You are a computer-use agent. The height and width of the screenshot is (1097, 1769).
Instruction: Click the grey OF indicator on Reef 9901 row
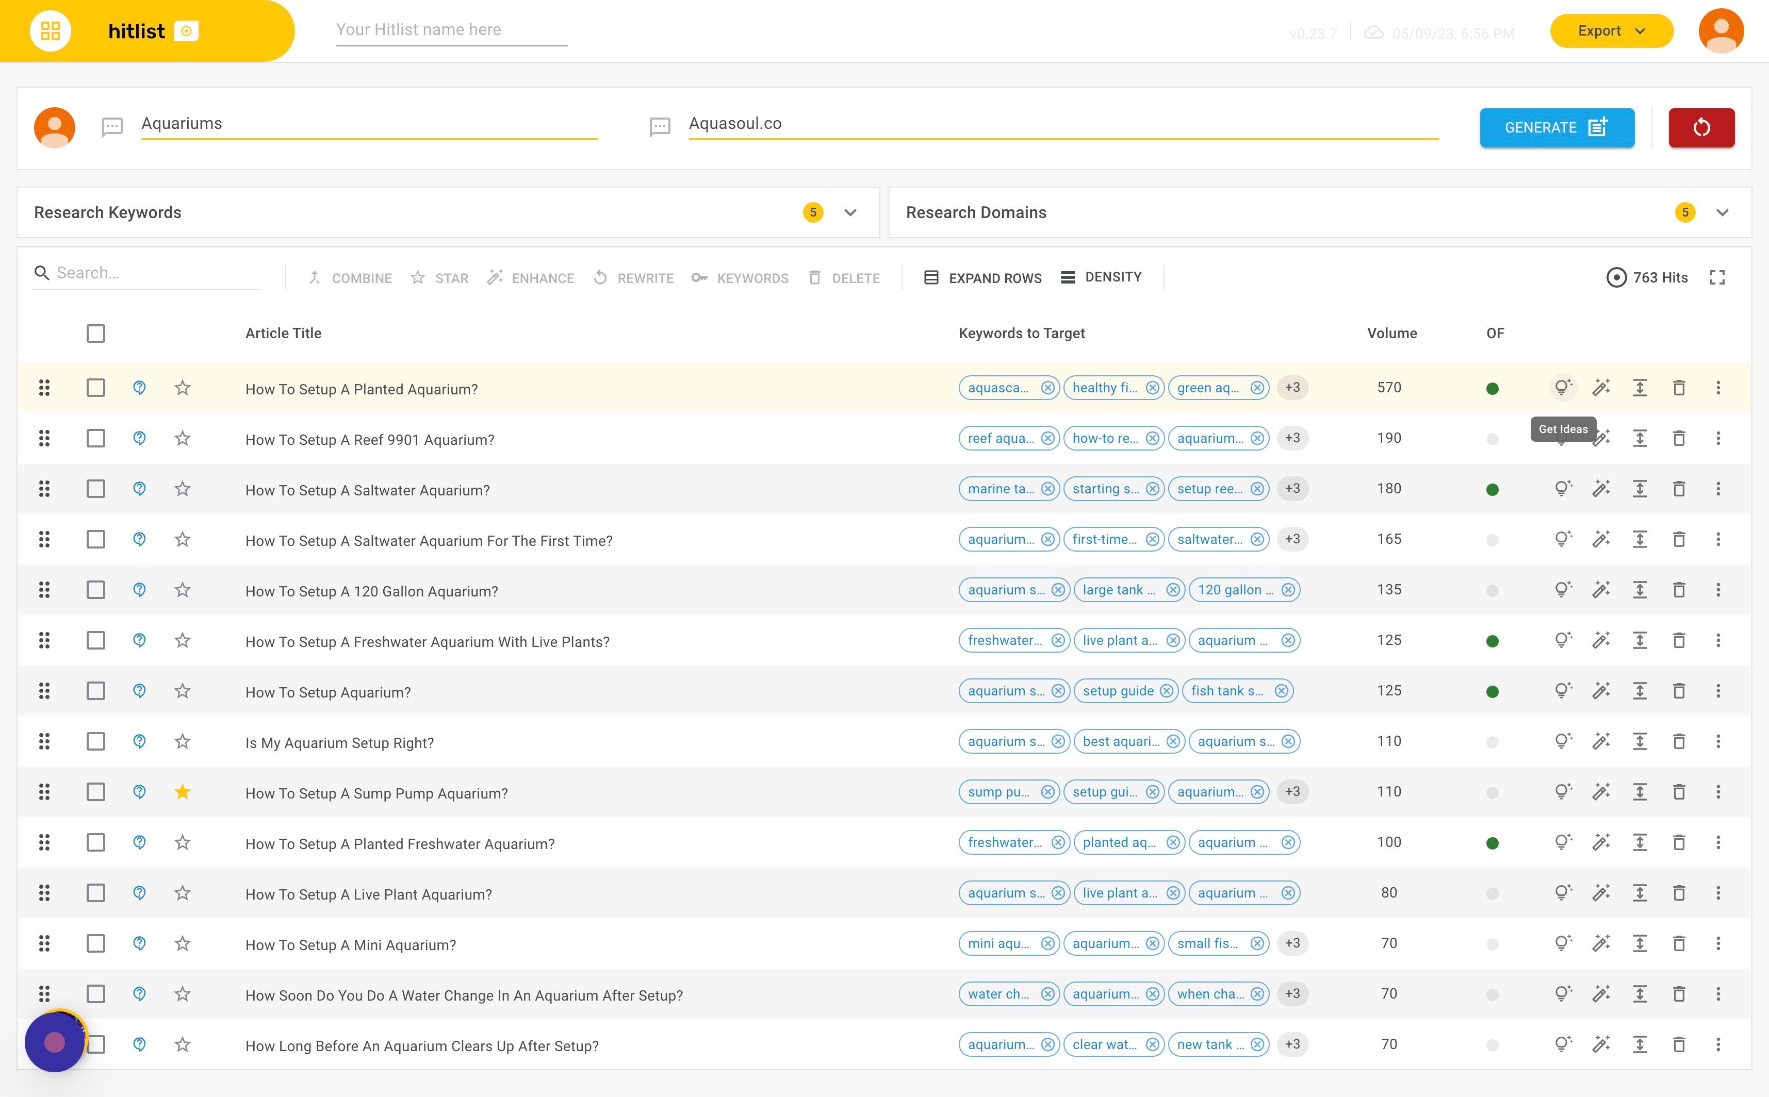click(1493, 439)
